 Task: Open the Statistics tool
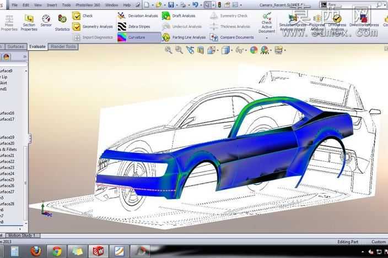(x=62, y=23)
